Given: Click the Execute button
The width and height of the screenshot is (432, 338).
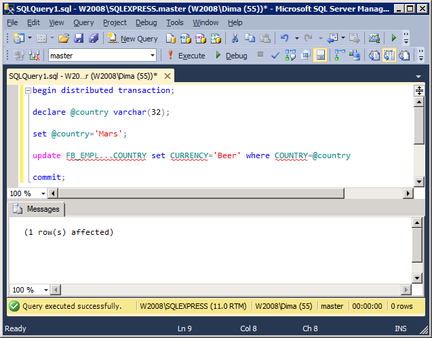Looking at the screenshot, I should pos(186,56).
